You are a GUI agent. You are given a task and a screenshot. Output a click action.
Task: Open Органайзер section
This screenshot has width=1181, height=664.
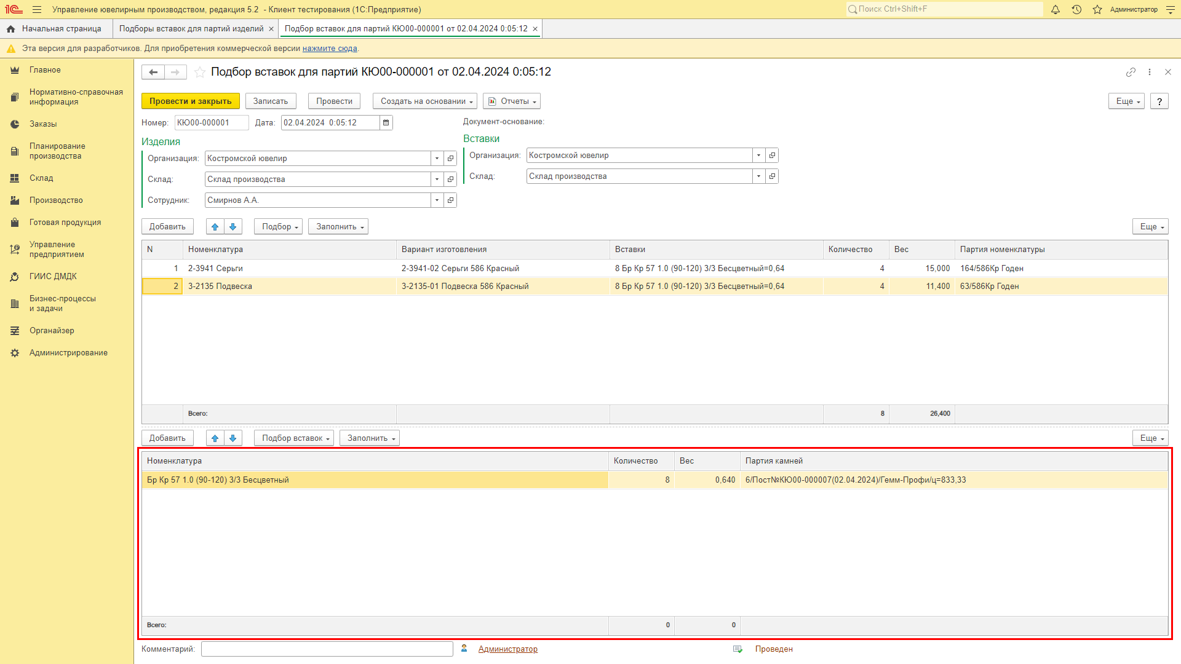pos(52,331)
